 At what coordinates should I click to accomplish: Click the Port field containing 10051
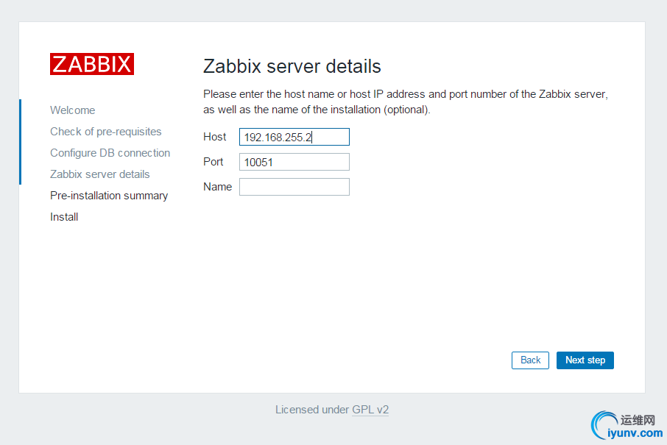tap(294, 162)
